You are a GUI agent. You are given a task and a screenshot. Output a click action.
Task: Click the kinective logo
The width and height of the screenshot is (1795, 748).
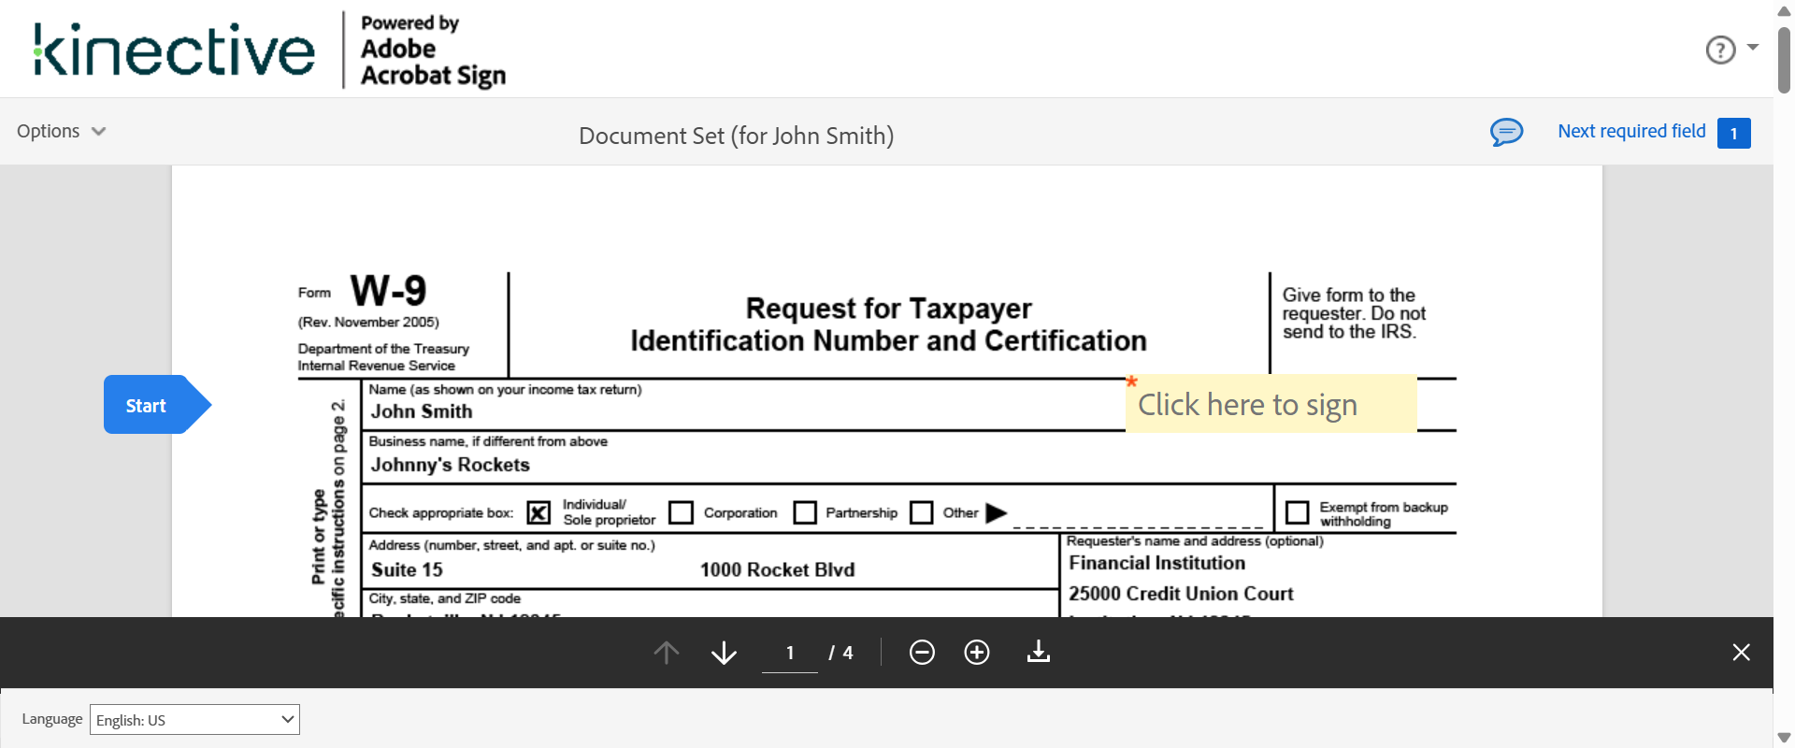coord(174,50)
